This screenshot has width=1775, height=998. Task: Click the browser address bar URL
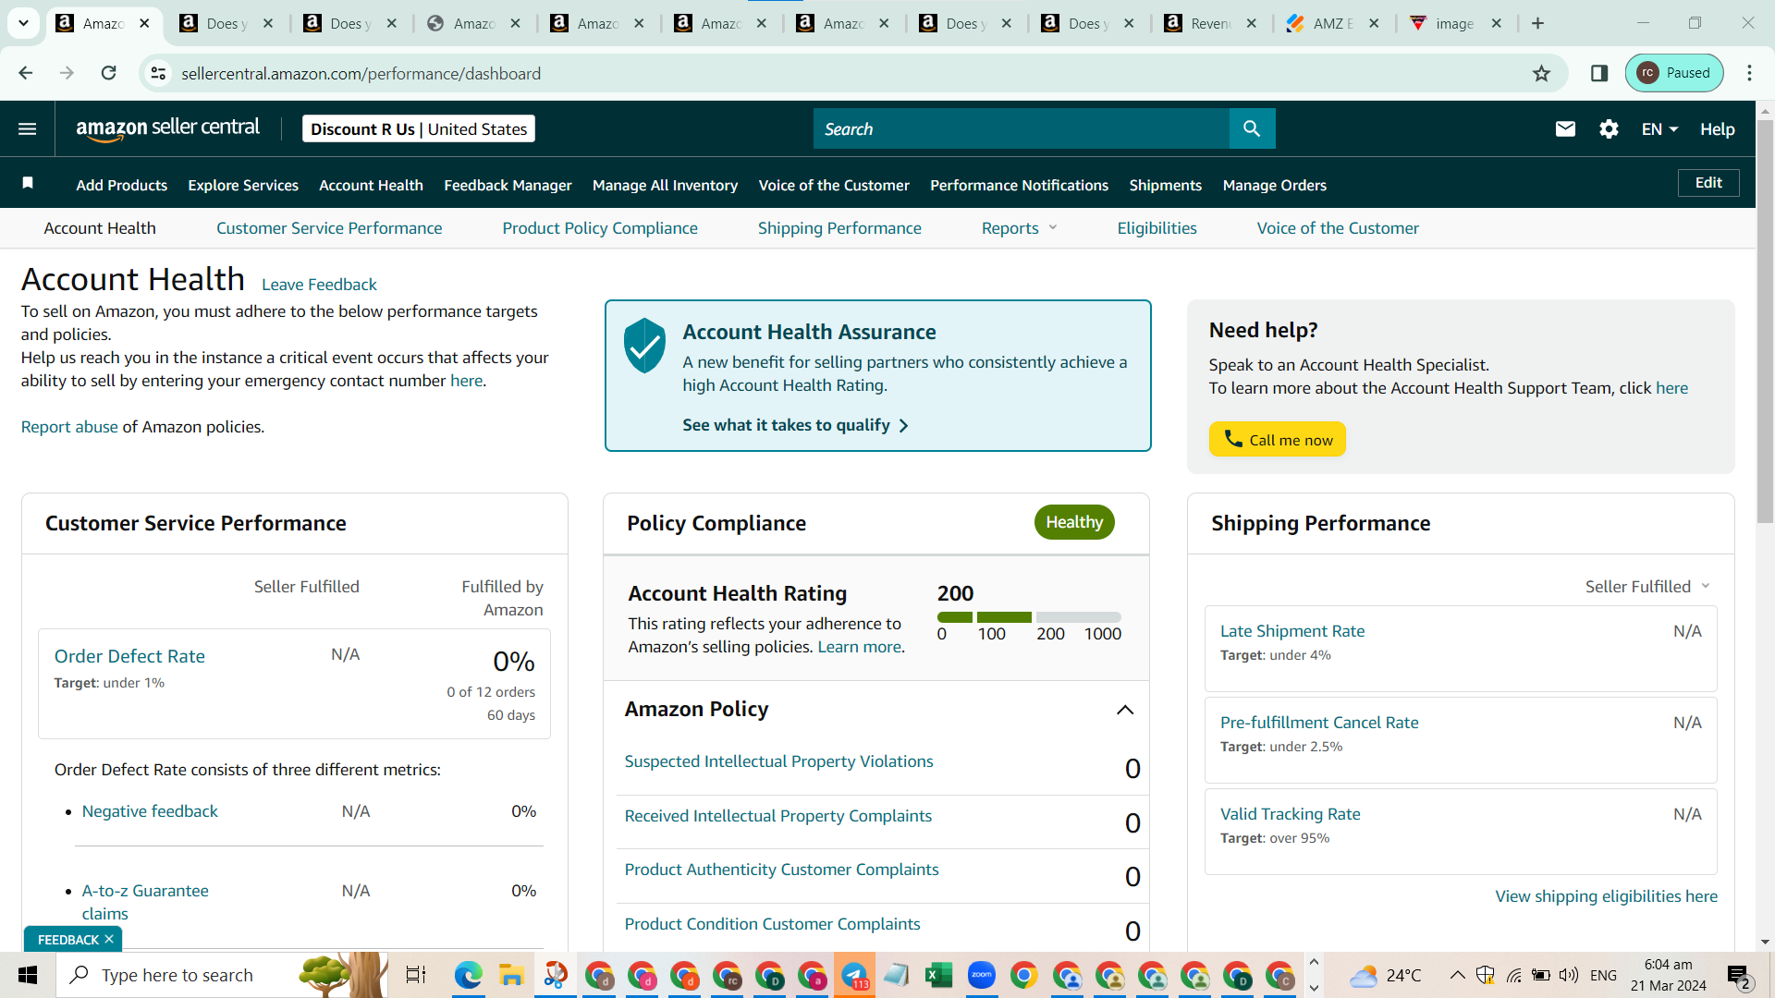(x=361, y=73)
